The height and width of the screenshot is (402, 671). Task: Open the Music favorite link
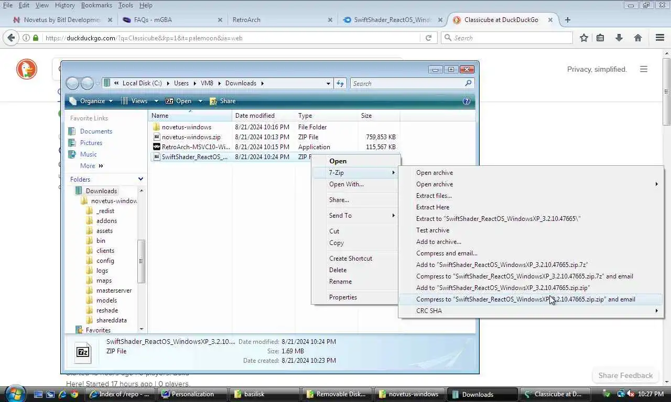pyautogui.click(x=88, y=154)
